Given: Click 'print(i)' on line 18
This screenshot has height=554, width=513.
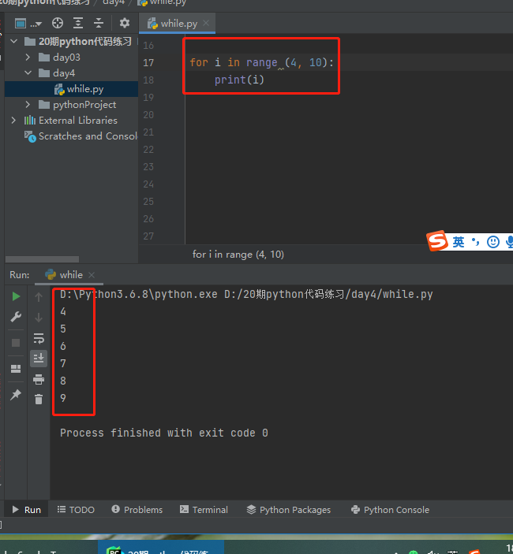Looking at the screenshot, I should click(239, 80).
